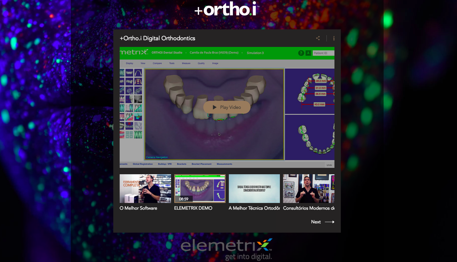Open the View dropdown menu
457x262 pixels.
143,63
